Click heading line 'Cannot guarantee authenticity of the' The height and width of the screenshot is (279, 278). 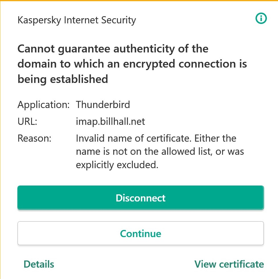[113, 49]
